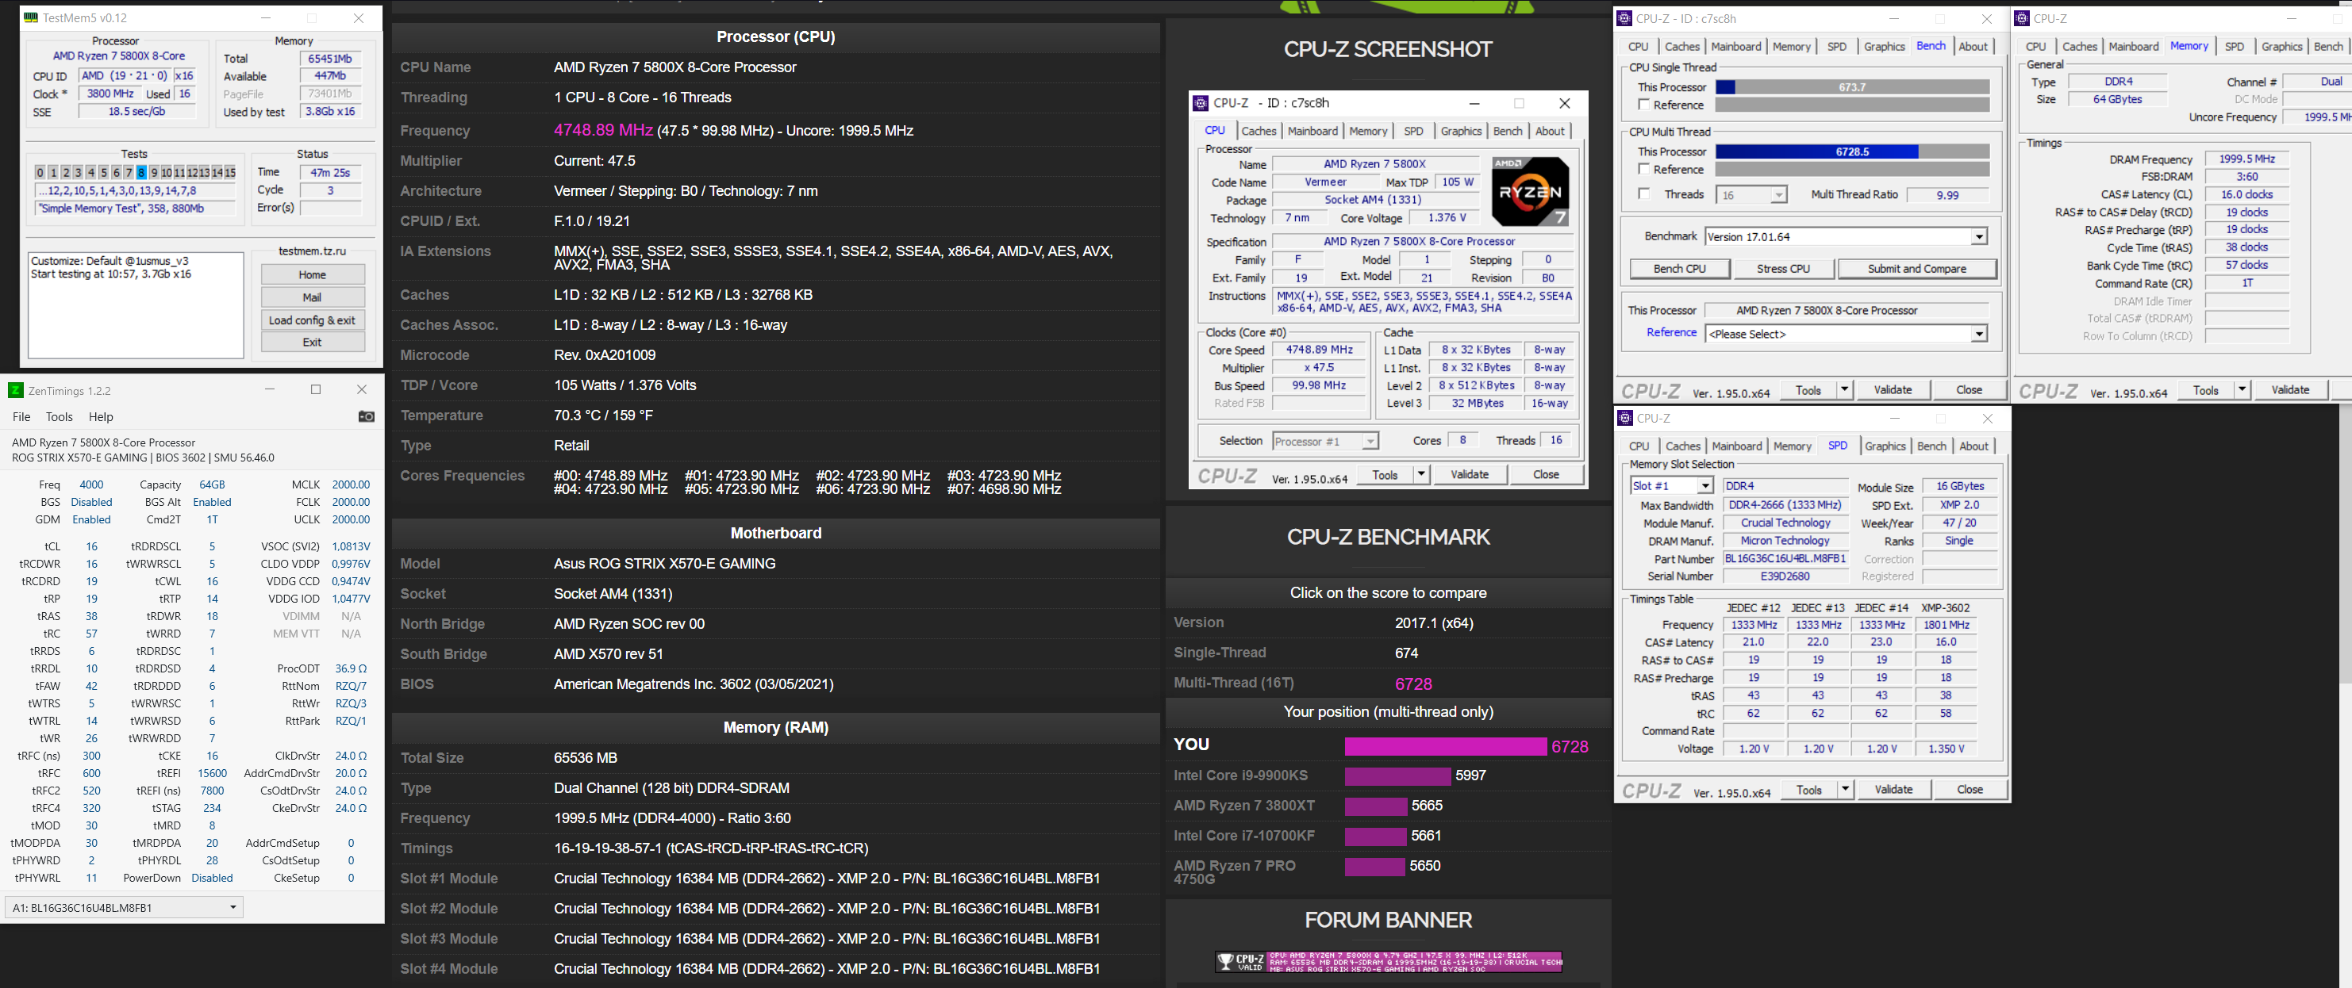
Task: Switch to the Mainboard tab in Bench window
Action: pos(1735,47)
